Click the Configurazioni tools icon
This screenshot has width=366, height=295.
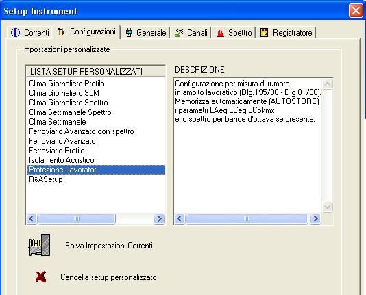tap(60, 31)
